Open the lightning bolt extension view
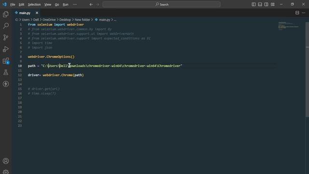Viewport: 309px width, 174px height. (6, 84)
